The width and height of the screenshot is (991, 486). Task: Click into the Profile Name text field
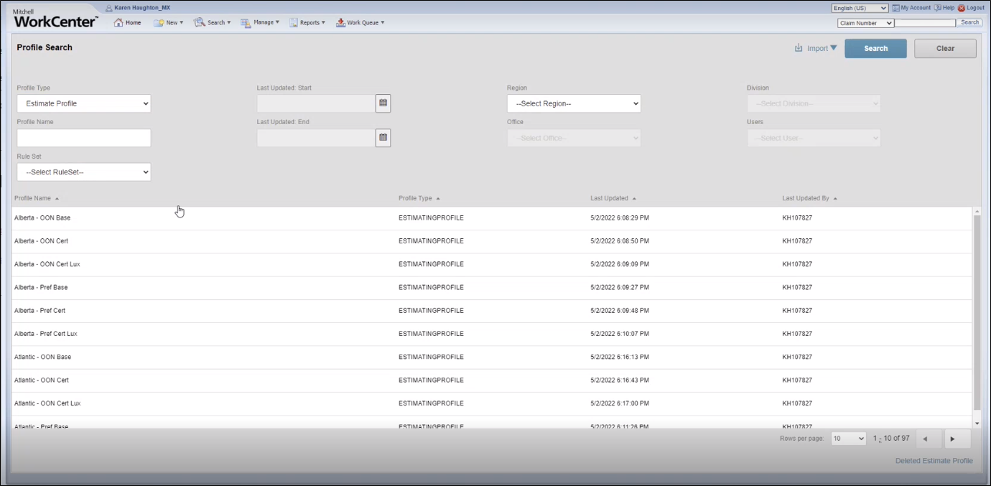pos(84,138)
